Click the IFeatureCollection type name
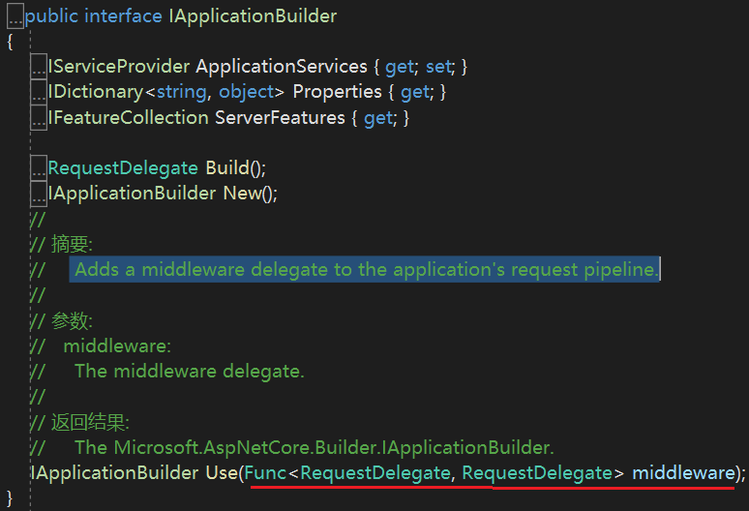Screen dimensions: 749x511 pos(128,117)
